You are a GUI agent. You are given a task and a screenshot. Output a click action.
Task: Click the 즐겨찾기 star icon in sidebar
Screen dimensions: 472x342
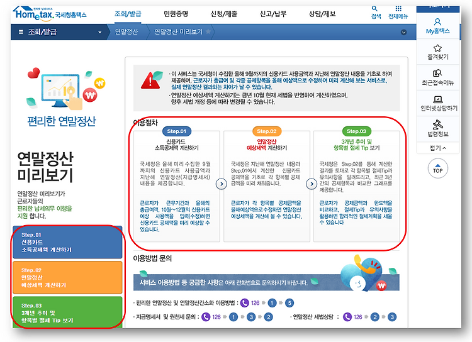(x=437, y=48)
